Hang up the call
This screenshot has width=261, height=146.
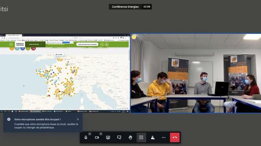point(175,137)
